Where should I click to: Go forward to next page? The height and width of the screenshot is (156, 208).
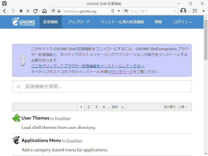[13, 11]
